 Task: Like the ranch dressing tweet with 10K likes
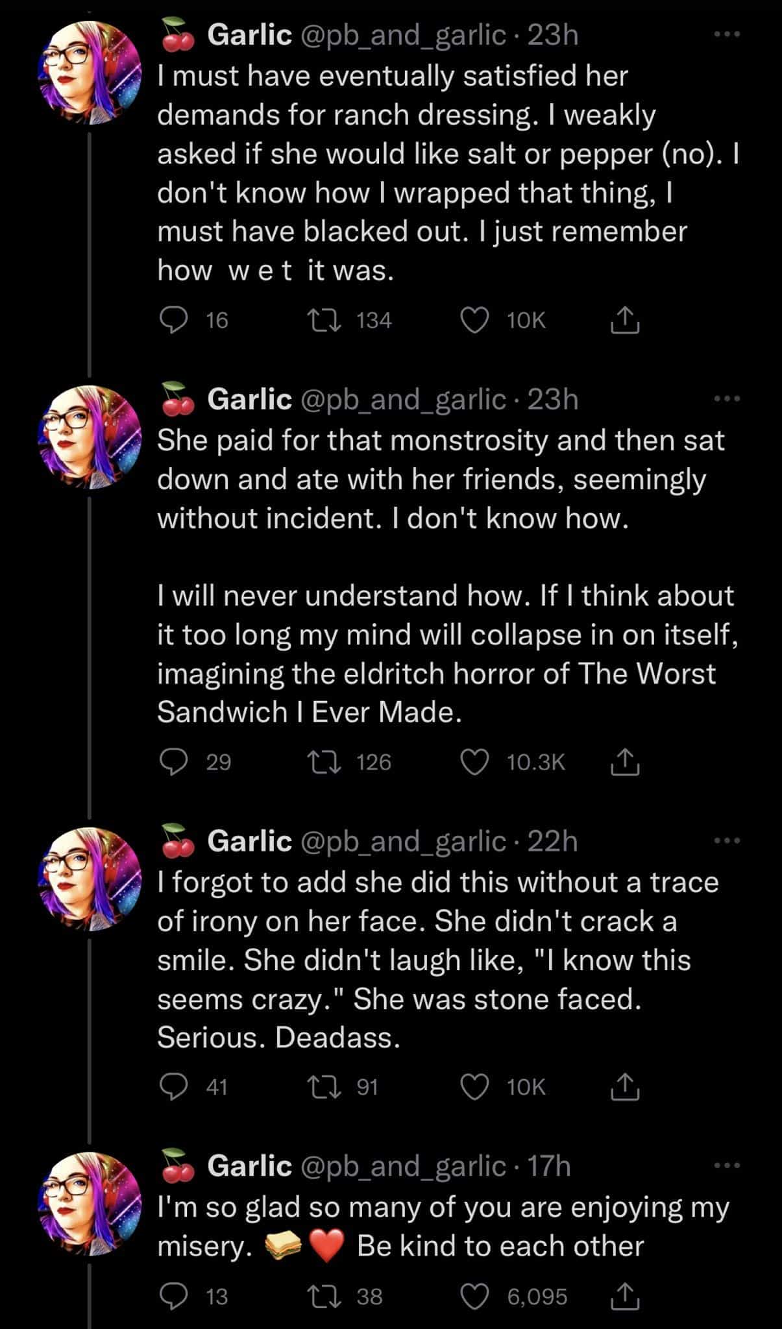tap(474, 320)
